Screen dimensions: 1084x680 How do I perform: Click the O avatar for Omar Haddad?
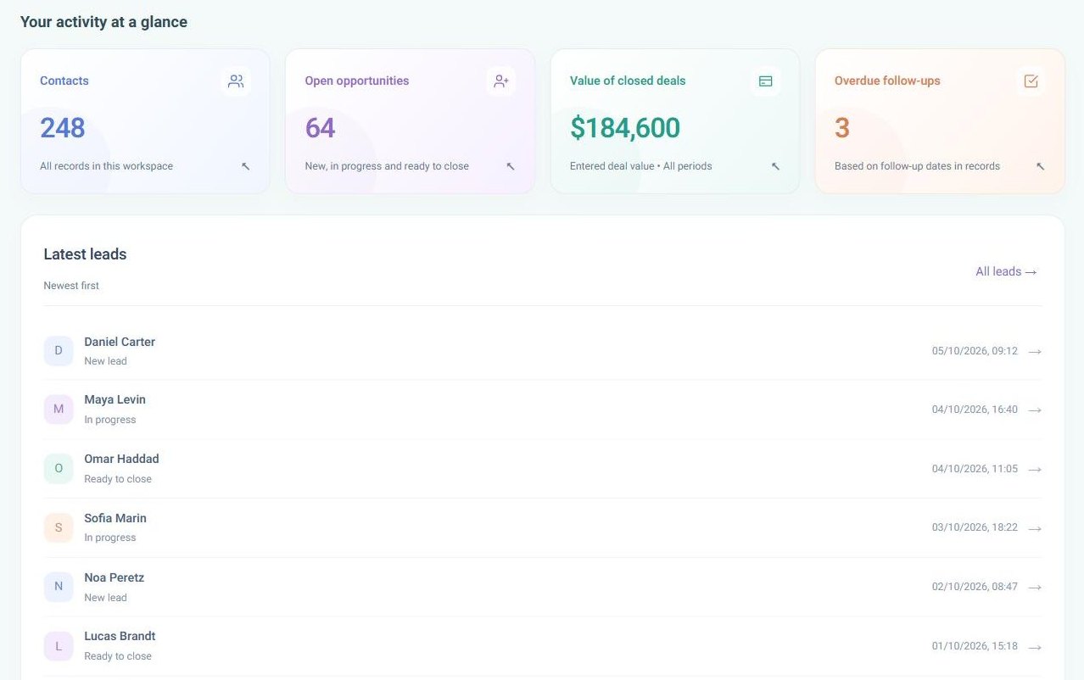[x=59, y=468]
